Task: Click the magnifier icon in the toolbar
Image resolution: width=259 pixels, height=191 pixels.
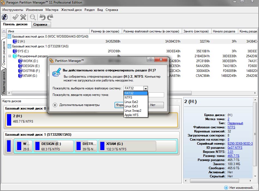Action: click(x=33, y=17)
